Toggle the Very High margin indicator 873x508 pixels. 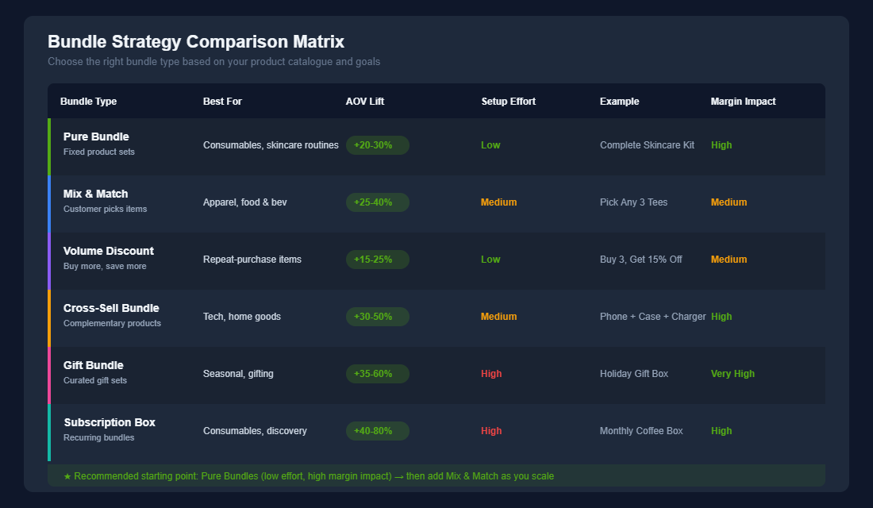click(x=732, y=374)
